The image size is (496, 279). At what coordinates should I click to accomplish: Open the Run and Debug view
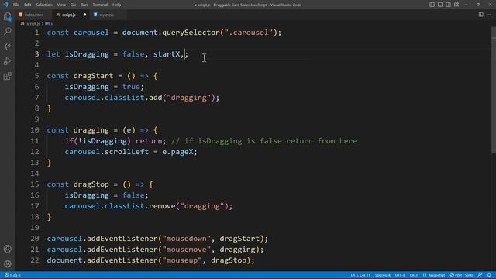coord(7,61)
